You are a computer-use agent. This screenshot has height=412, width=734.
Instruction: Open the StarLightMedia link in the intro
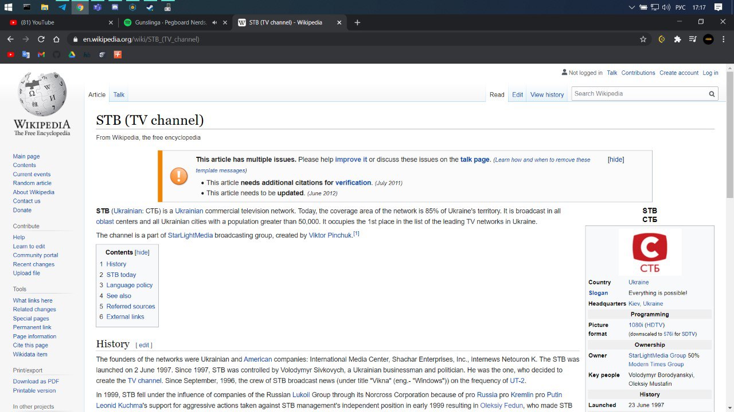(190, 235)
